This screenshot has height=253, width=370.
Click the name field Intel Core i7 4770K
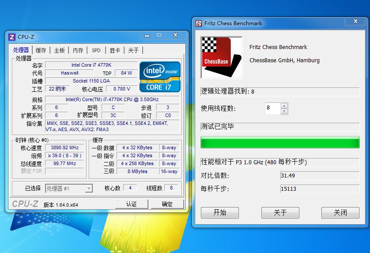(91, 65)
